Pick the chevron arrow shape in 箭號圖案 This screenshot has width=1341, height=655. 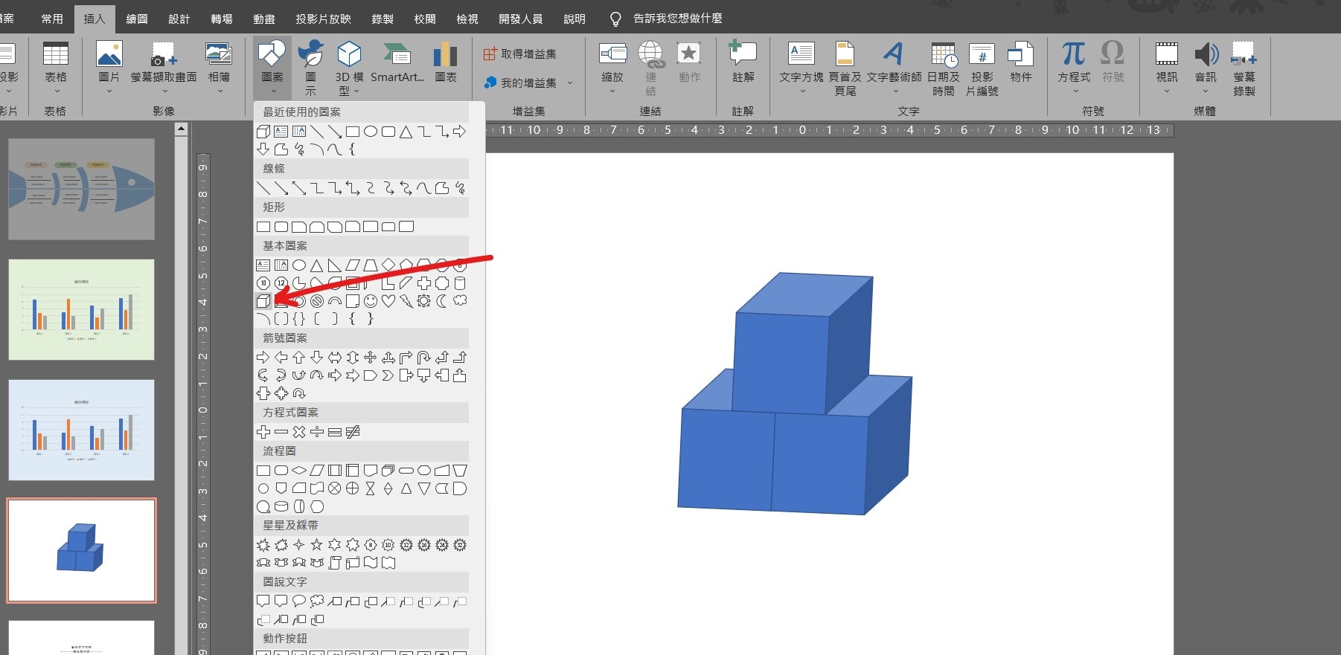point(388,375)
